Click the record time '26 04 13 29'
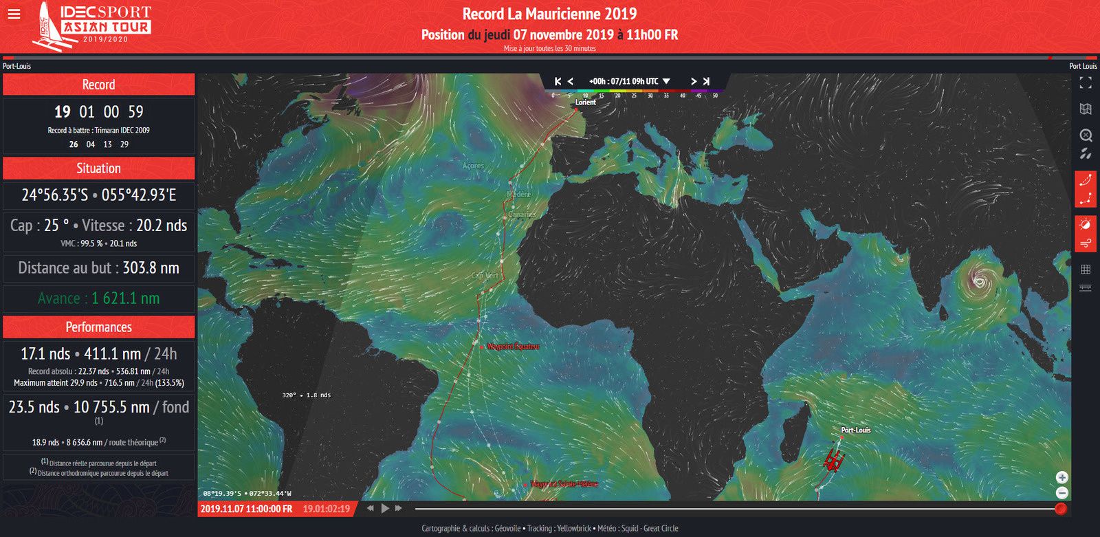This screenshot has height=537, width=1100. [x=99, y=144]
